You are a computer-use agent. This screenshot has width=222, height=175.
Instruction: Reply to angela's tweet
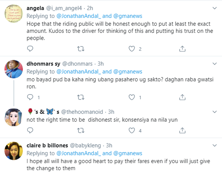30,49
